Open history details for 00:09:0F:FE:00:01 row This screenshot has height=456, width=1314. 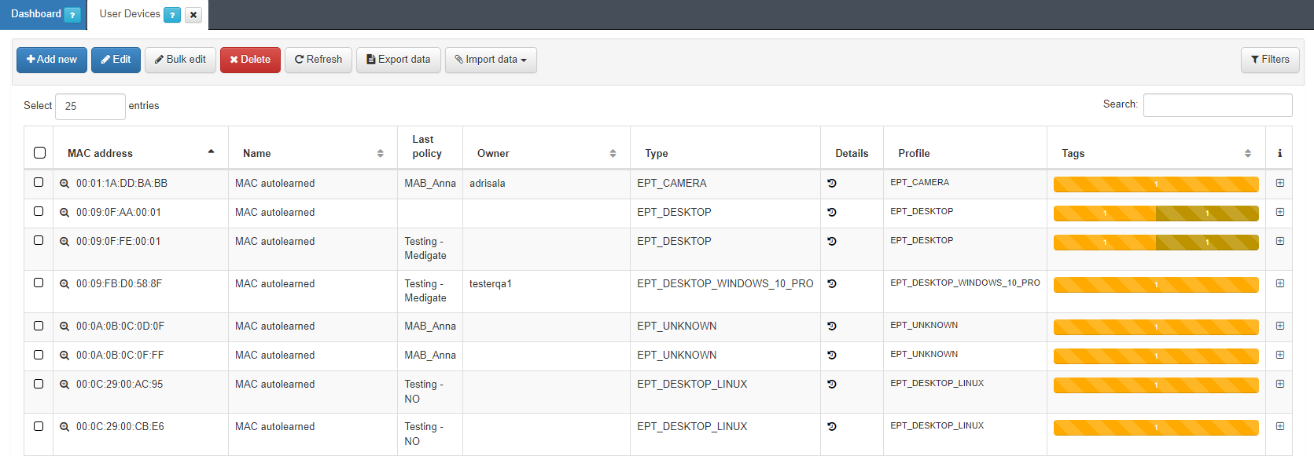[x=832, y=241]
